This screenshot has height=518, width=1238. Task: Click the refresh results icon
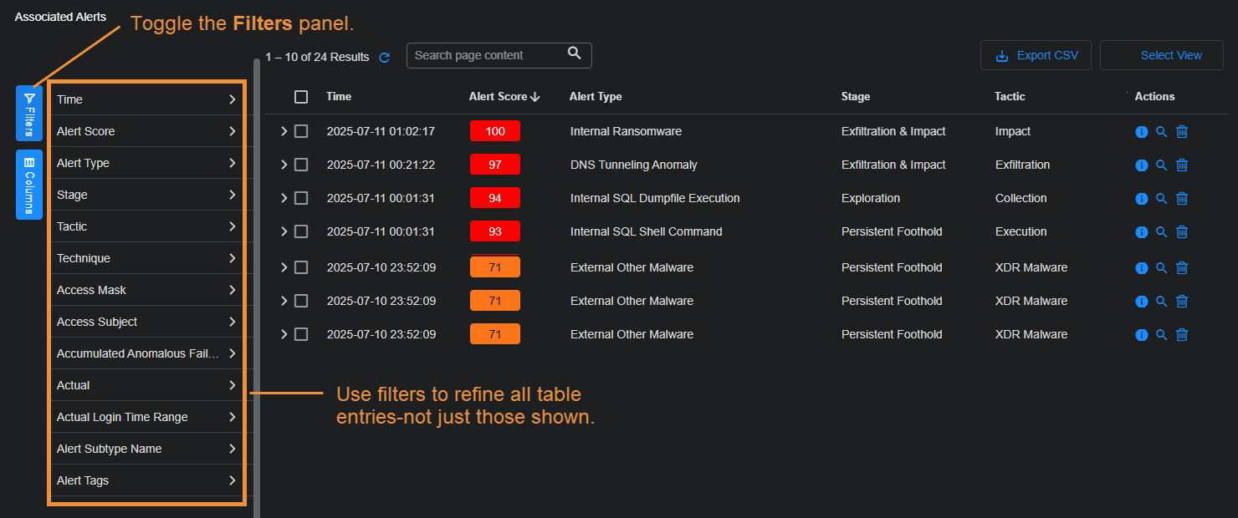click(x=385, y=58)
